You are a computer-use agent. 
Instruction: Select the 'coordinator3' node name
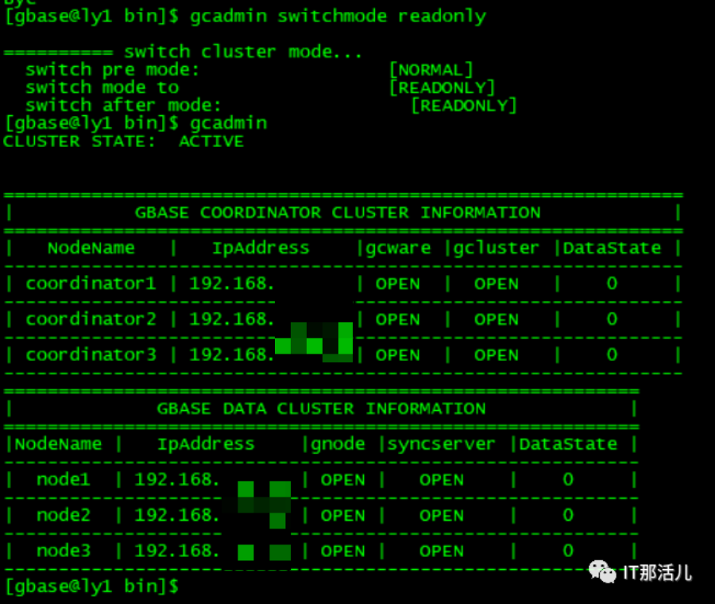pyautogui.click(x=91, y=355)
